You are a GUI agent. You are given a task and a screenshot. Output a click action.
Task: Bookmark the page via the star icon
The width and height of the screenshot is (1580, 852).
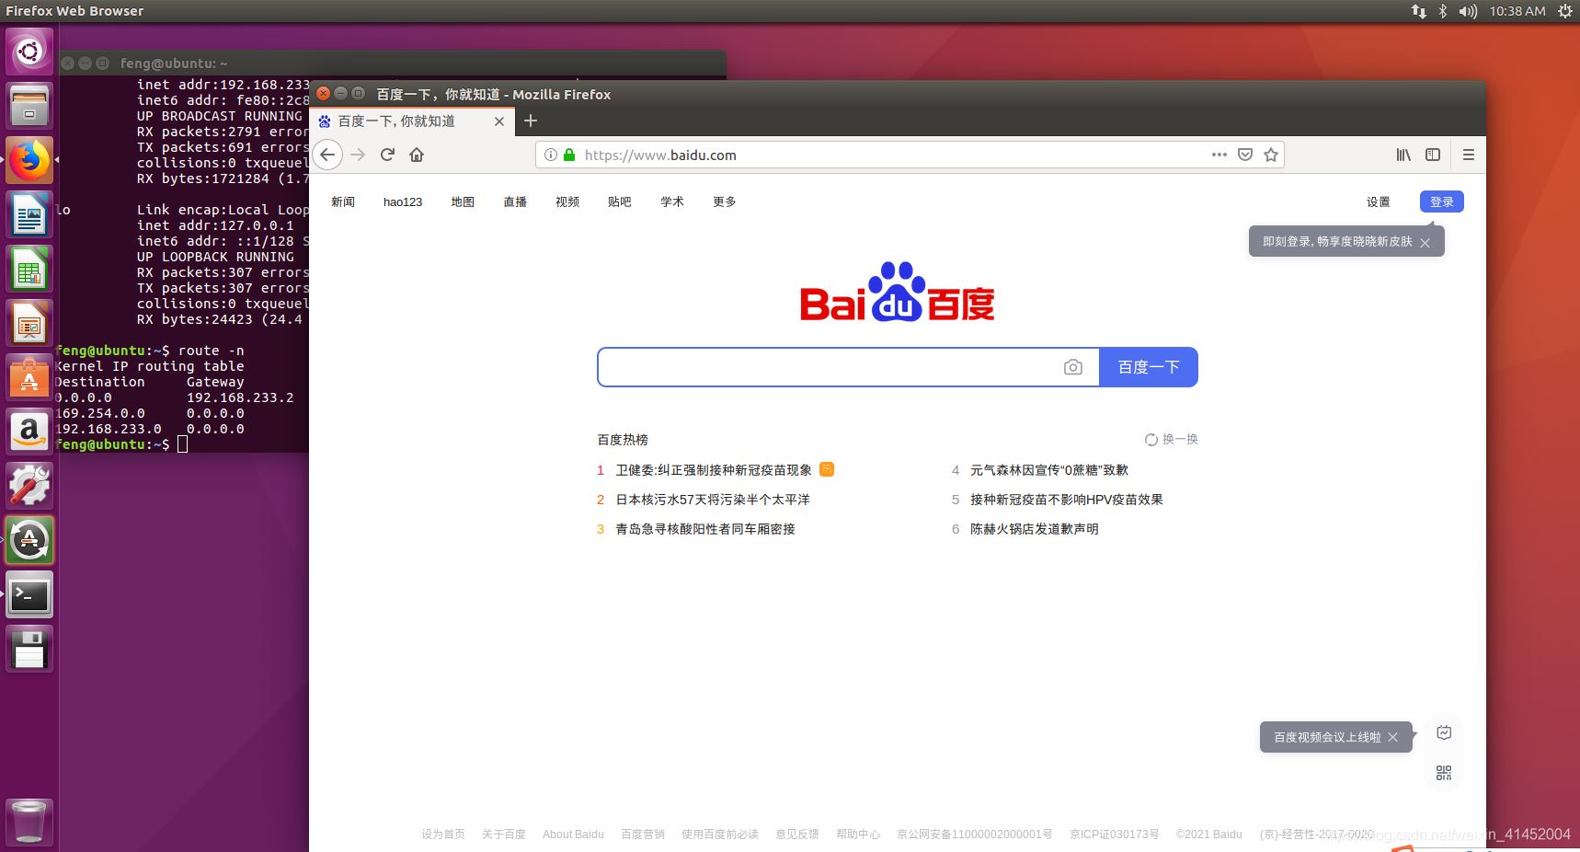tap(1271, 155)
